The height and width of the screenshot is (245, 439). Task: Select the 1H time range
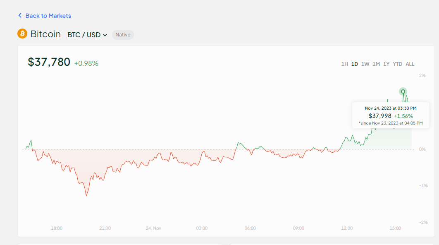click(x=345, y=64)
